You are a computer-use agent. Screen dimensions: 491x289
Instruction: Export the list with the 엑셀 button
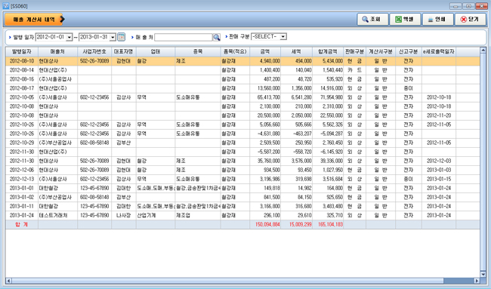click(405, 20)
